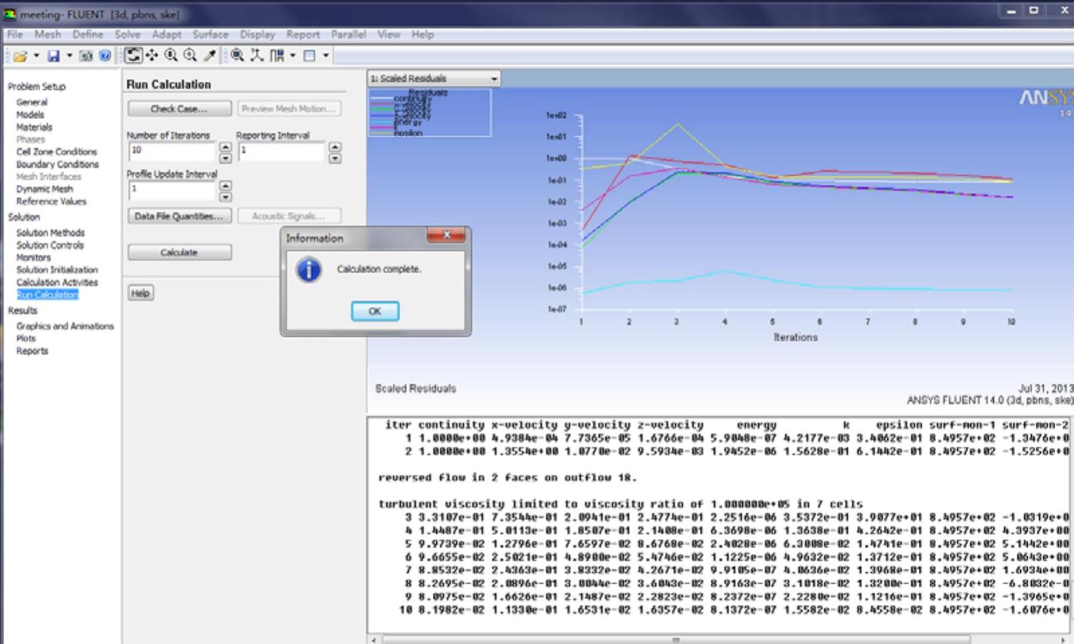The width and height of the screenshot is (1074, 644).
Task: Click the save floppy disk icon
Action: coord(54,56)
